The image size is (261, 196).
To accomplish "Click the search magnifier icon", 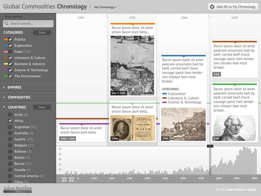I will (x=7, y=23).
